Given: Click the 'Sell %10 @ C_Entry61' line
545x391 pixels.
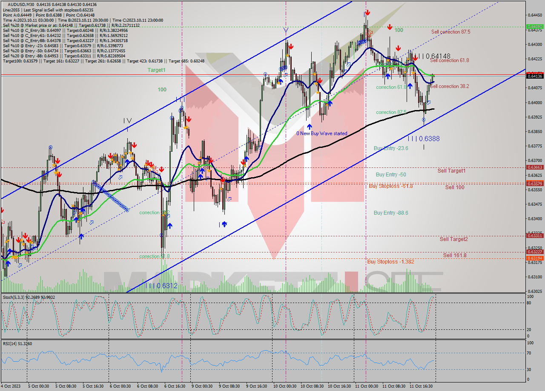Looking at the screenshot, I should (x=65, y=35).
